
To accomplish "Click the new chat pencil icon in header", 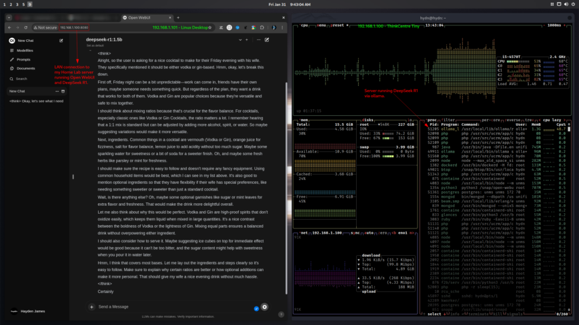I will tap(267, 40).
